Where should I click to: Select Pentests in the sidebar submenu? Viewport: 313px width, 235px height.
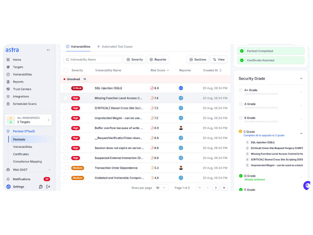(x=31, y=140)
